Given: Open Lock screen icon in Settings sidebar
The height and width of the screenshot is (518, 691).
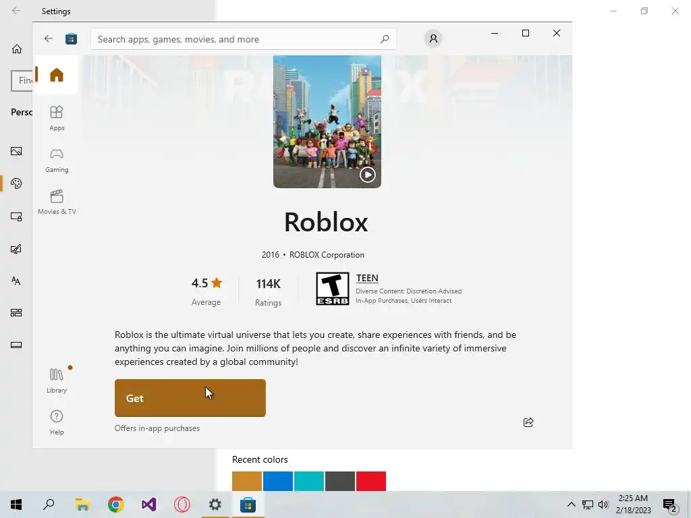Looking at the screenshot, I should click(x=16, y=217).
